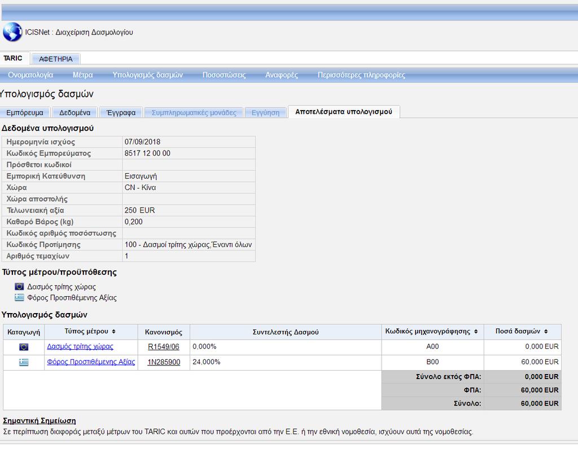Open the Υπολογισμός δασμών menu
Image resolution: width=578 pixels, height=449 pixels.
click(x=147, y=75)
